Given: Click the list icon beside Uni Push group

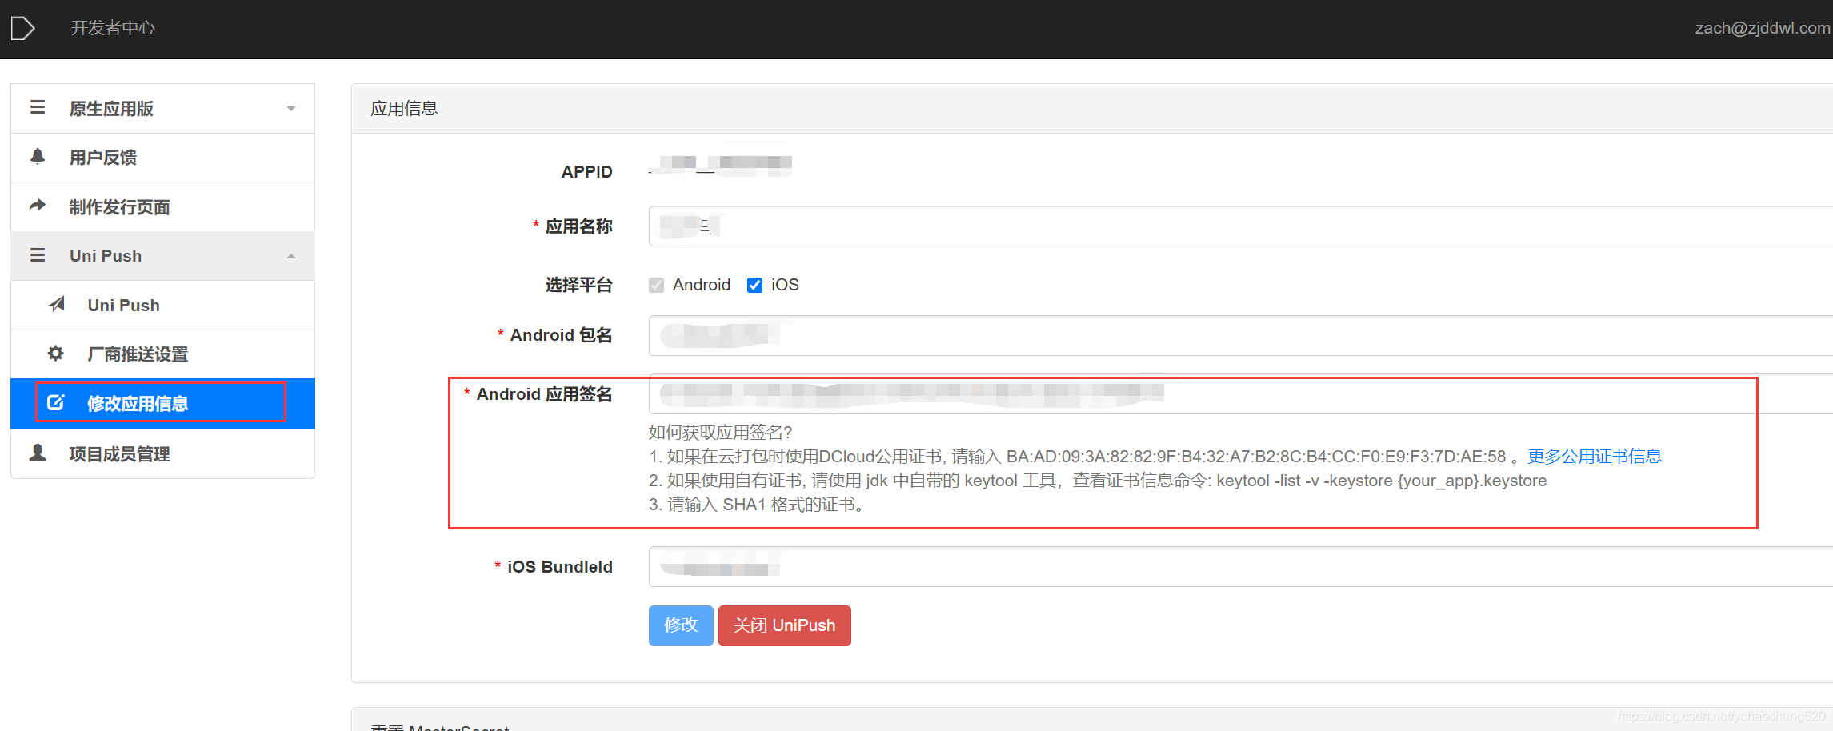Looking at the screenshot, I should 38,255.
